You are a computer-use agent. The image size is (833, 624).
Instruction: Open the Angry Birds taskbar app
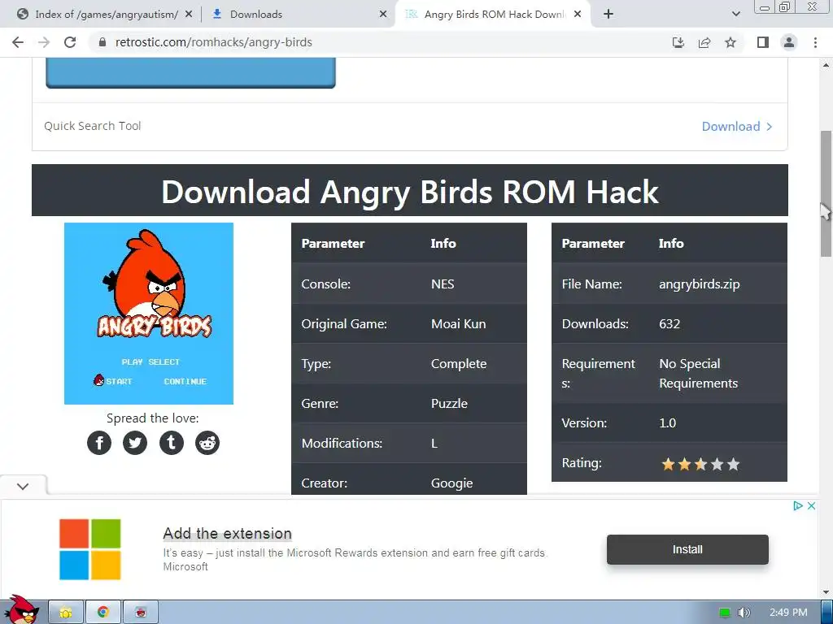(141, 613)
